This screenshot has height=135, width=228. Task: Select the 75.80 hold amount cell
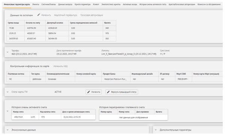15,28
